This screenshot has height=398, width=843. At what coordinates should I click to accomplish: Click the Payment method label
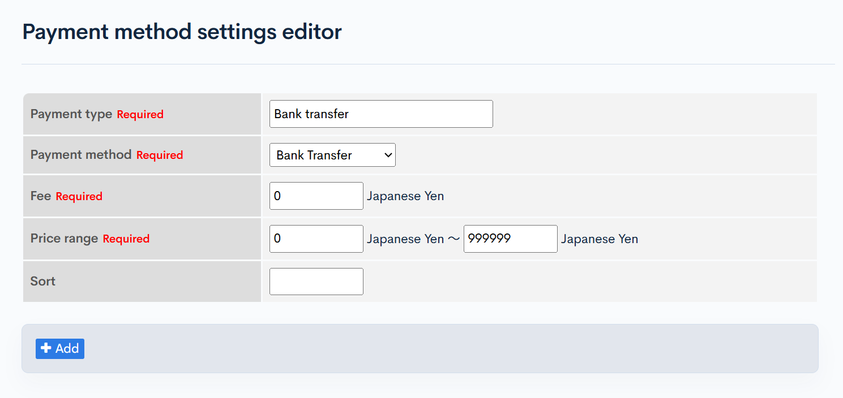point(81,155)
